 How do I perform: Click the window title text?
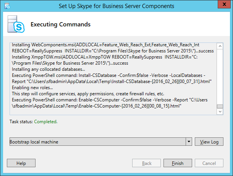(x=117, y=6)
